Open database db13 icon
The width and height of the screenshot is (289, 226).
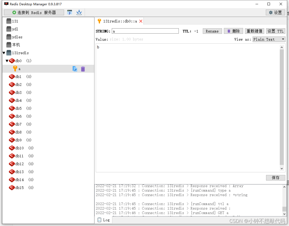pos(12,172)
